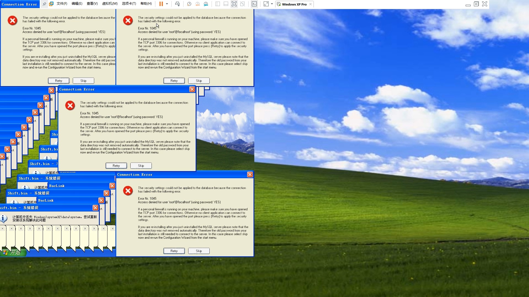This screenshot has height=297, width=529.
Task: Click the red error icon in the dialog beside the Start button
Action: point(128,191)
